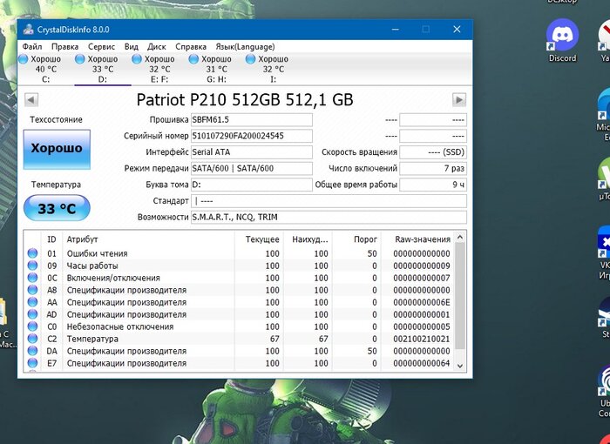610x444 pixels.
Task: Click the Буква тома field D:
Action: (251, 185)
